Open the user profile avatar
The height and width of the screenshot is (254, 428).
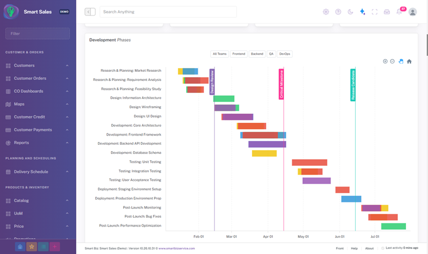(x=412, y=12)
